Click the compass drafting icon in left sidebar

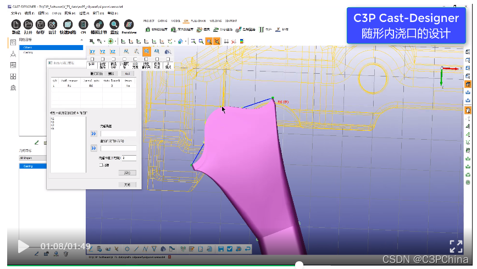[13, 54]
